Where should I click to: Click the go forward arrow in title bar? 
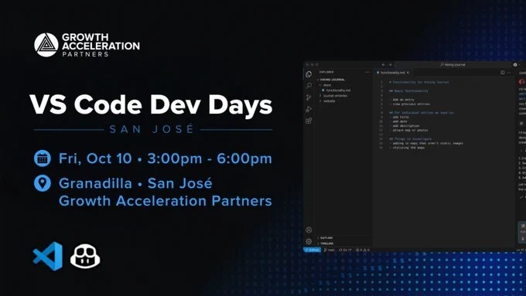coord(390,65)
